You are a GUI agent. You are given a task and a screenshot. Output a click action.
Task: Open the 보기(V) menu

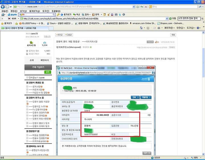coord(23,11)
